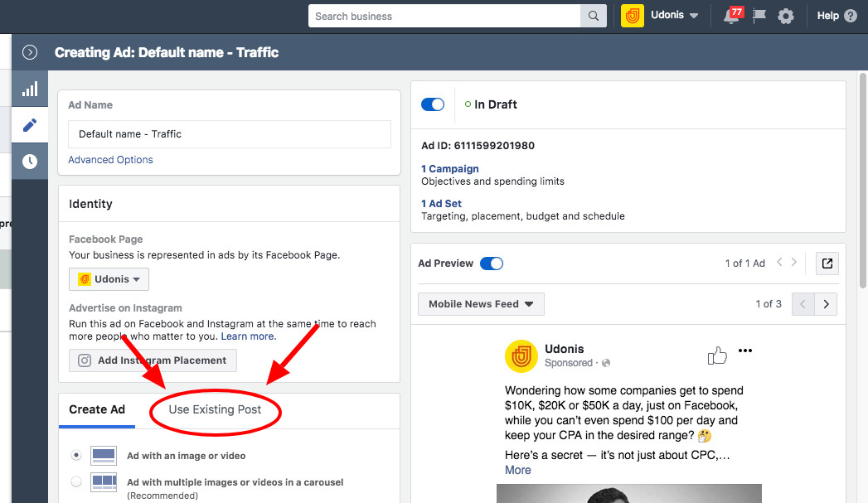Open the Mobile News Feed placement dropdown

tap(481, 304)
